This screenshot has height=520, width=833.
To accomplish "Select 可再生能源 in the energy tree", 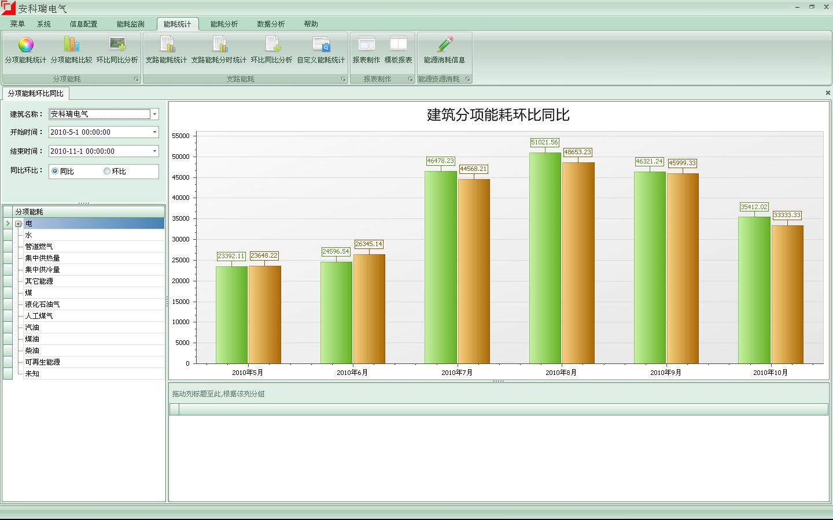I will coord(42,362).
